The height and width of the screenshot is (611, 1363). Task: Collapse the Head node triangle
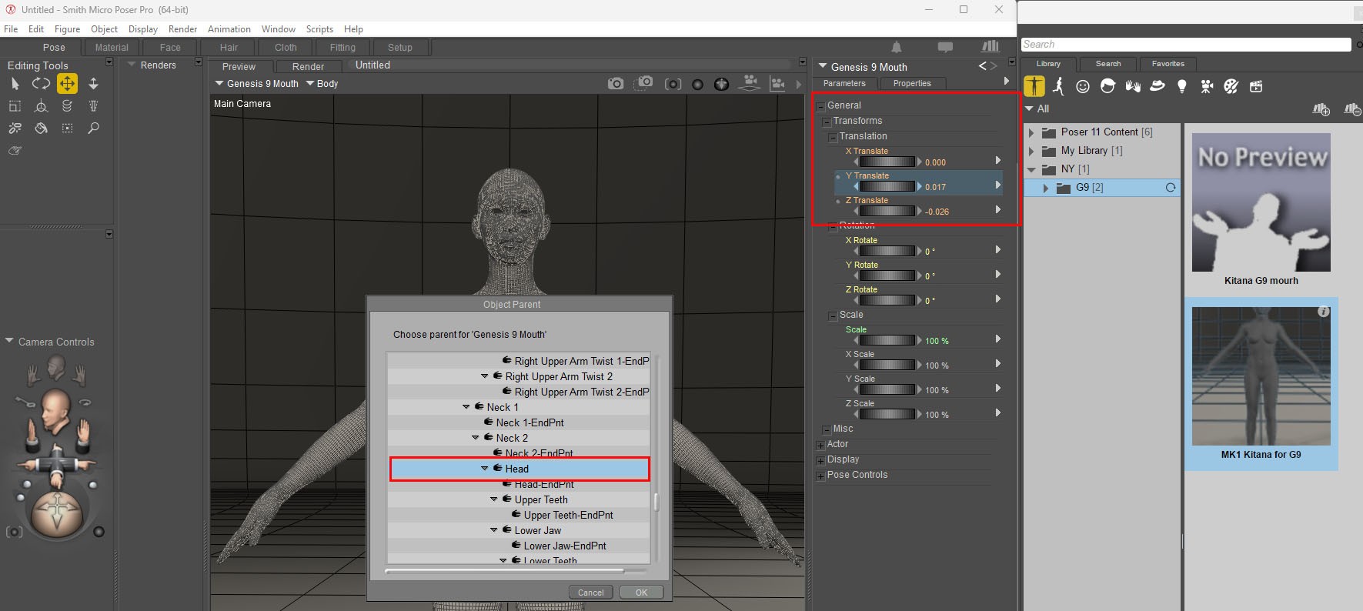click(485, 469)
